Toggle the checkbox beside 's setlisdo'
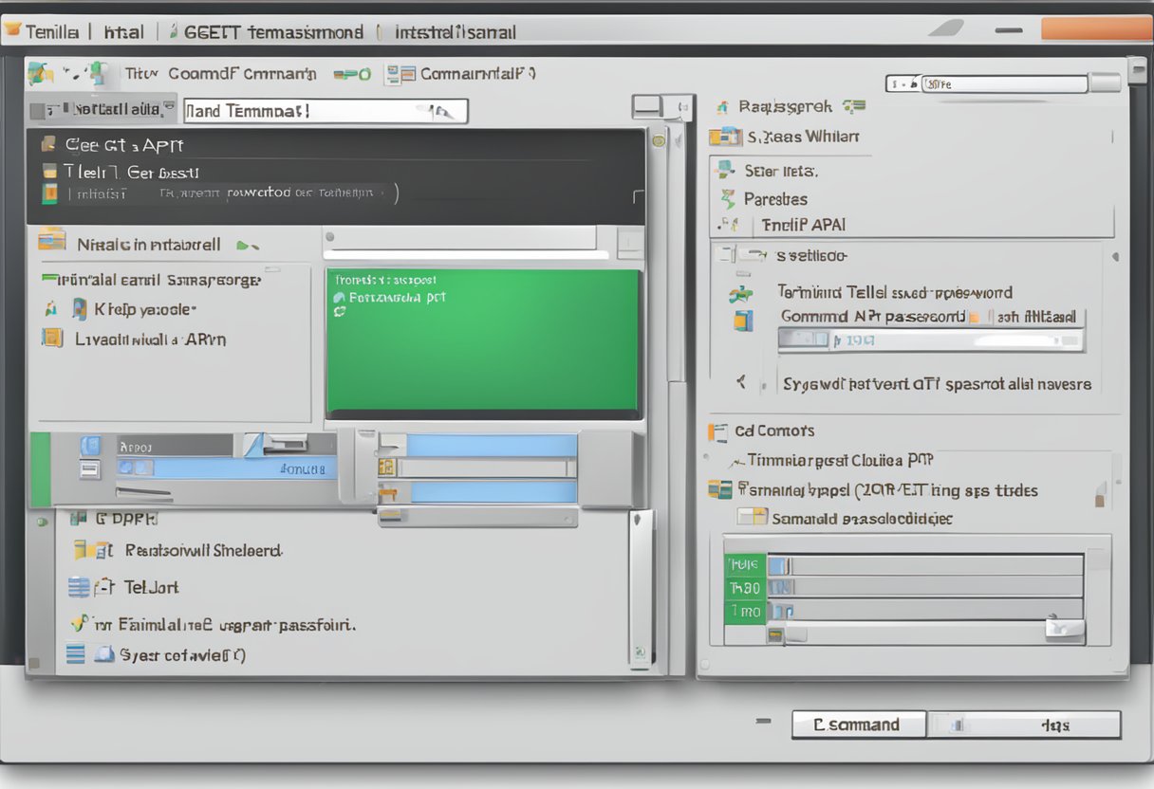This screenshot has height=789, width=1154. point(726,254)
